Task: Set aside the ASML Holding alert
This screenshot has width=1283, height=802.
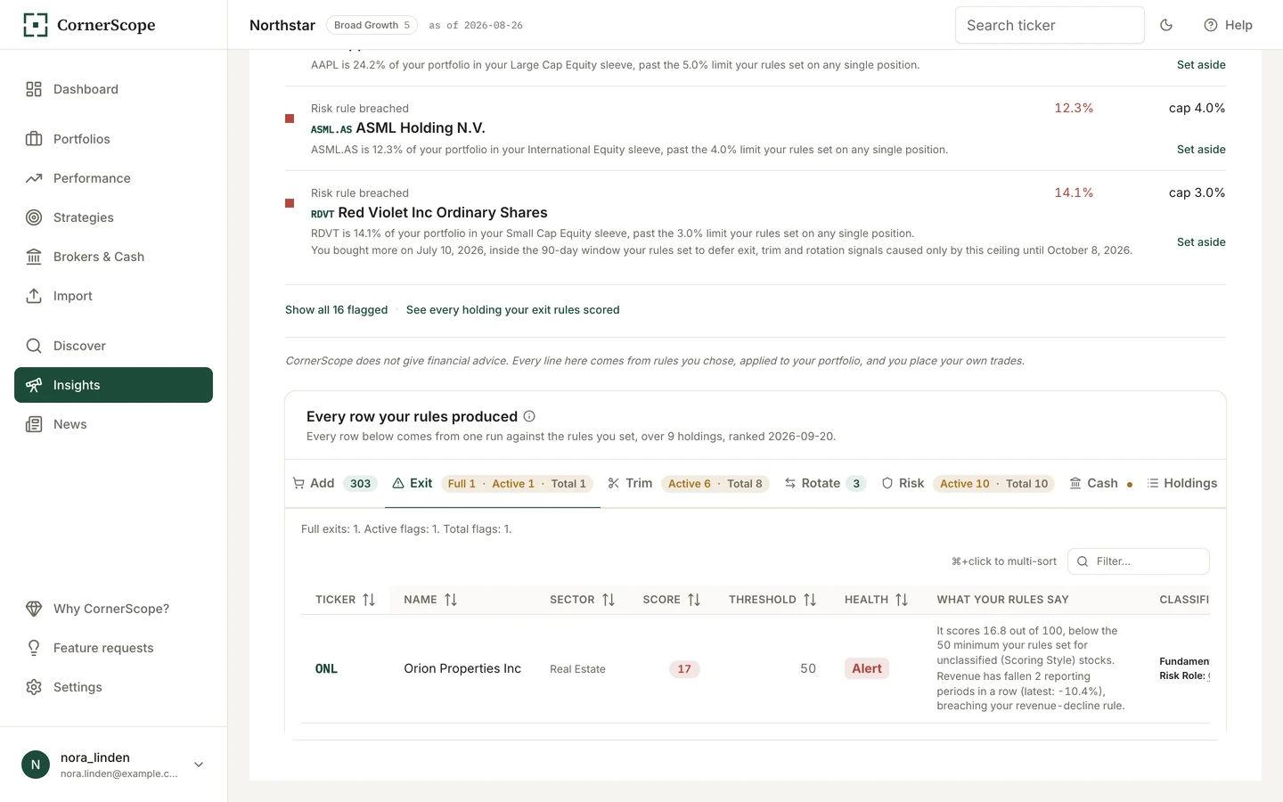Action: click(1201, 150)
